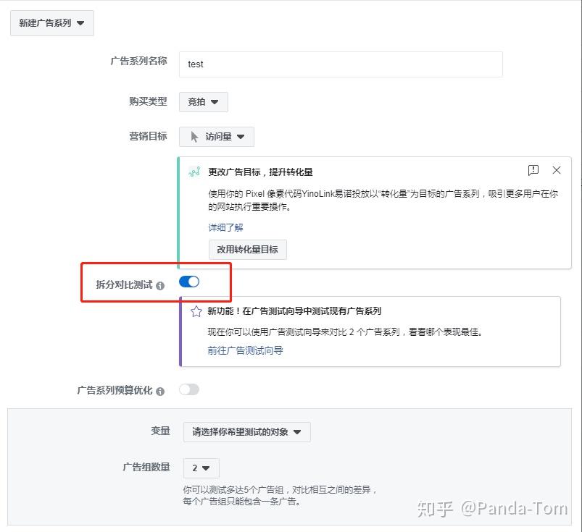Click the 营销目标 label
Image resolution: width=582 pixels, height=532 pixels.
(x=148, y=136)
